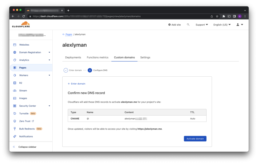Click the Bulk Redirects icon

pos(15,129)
